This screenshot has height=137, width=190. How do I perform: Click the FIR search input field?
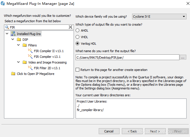click(x=39, y=27)
